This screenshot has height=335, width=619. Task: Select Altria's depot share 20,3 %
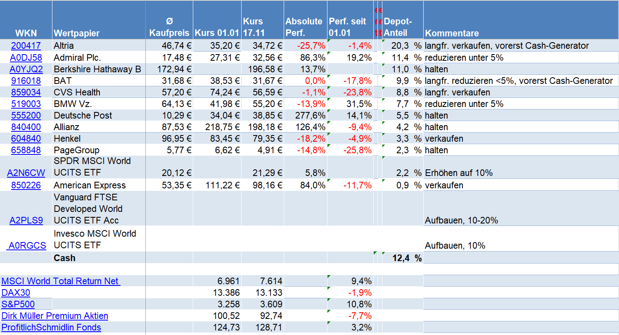[x=407, y=46]
